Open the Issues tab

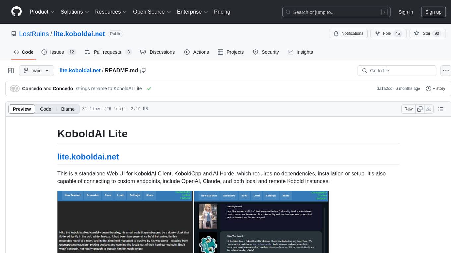coord(59,52)
